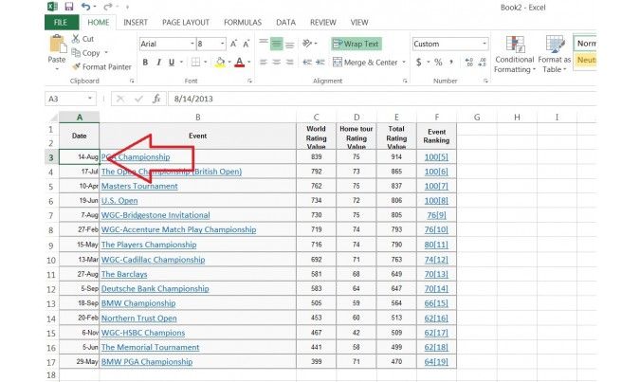Screen dimensions: 640x382
Task: Increase font size with larger A icon
Action: pyautogui.click(x=233, y=44)
